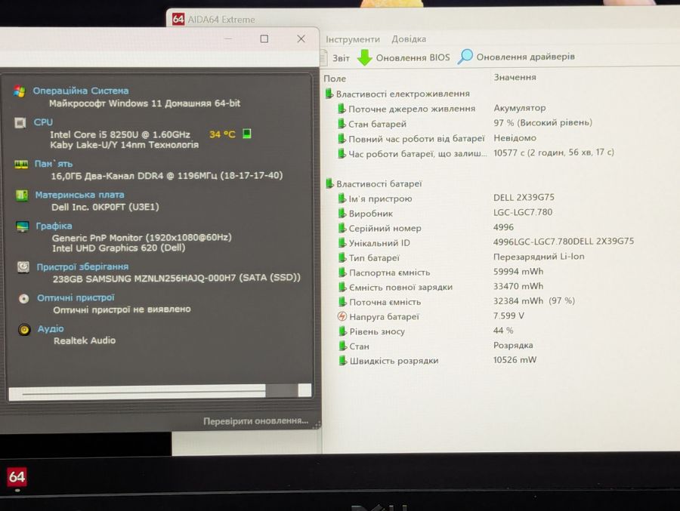Click the monitor icon beside Графіка
Viewport: 680px width, 511px height.
coord(22,226)
